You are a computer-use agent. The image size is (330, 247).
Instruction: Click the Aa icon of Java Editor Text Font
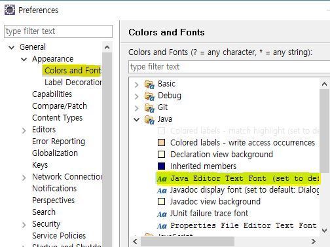pos(162,179)
